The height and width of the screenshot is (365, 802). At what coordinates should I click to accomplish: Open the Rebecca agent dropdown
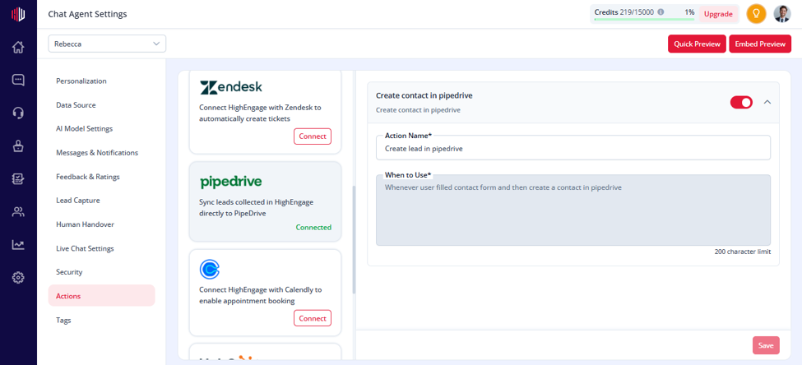coord(107,44)
